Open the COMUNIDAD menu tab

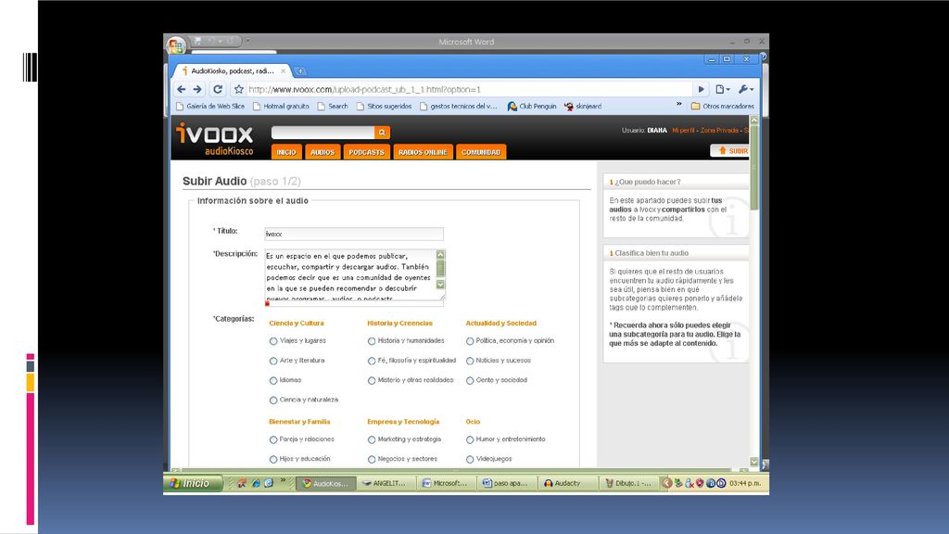[481, 152]
